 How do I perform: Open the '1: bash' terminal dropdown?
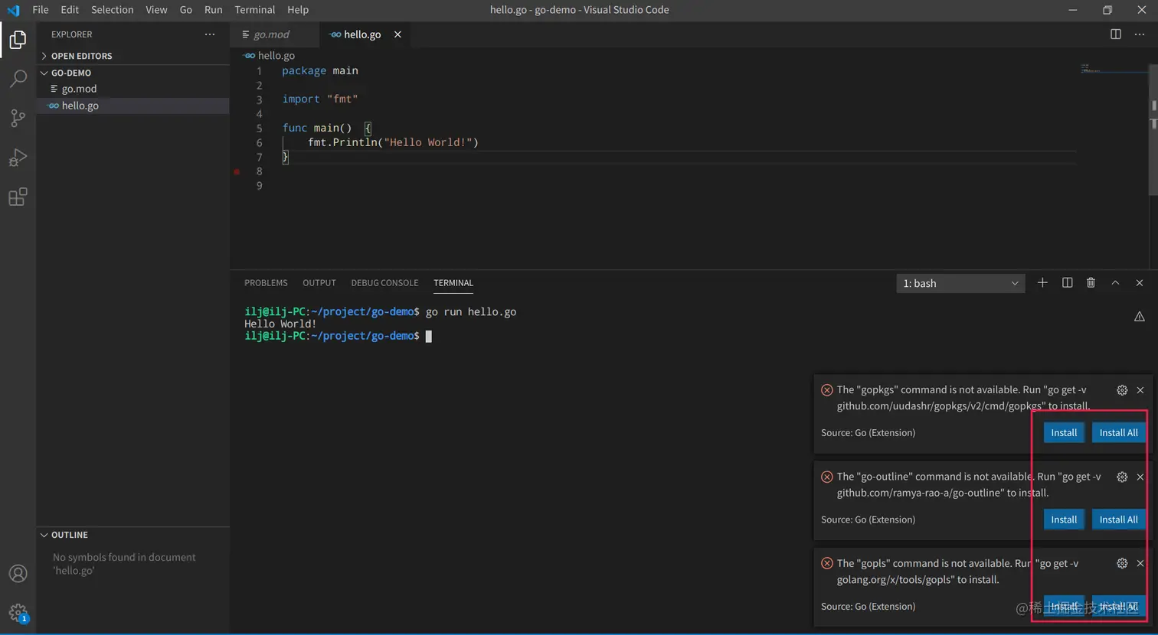tap(960, 283)
